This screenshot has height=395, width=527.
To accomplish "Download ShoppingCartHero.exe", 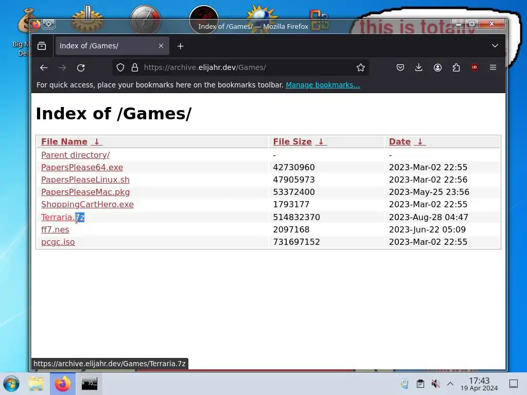I will [x=87, y=205].
